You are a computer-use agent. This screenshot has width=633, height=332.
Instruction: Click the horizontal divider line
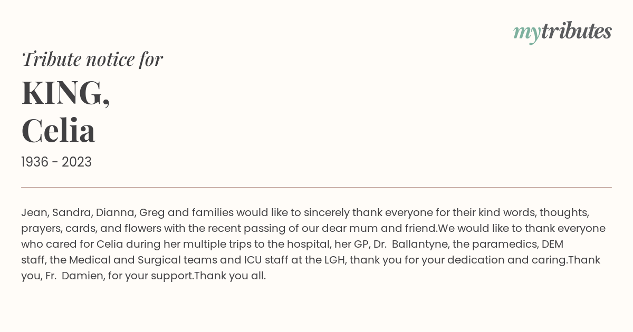316,187
